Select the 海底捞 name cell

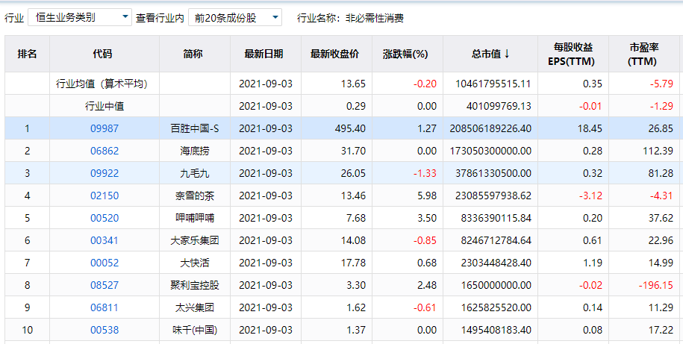coord(195,151)
